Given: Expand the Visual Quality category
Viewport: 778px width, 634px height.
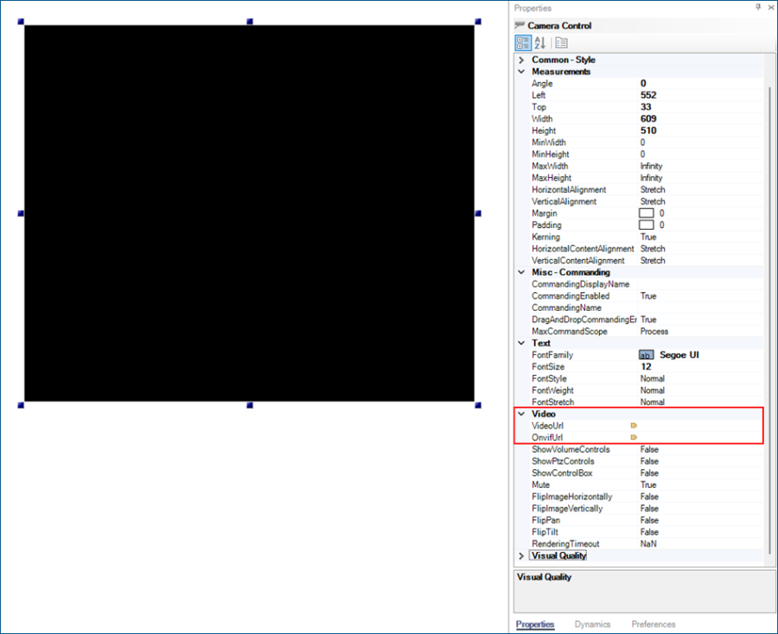Looking at the screenshot, I should tap(521, 555).
